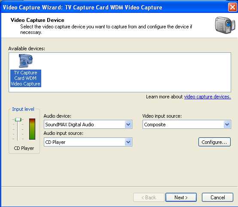Click the Next > button

(181, 198)
